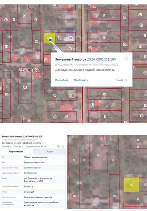Click parcel labeled 24 on upper map
Screen dimensions: 147x211
point(25,87)
